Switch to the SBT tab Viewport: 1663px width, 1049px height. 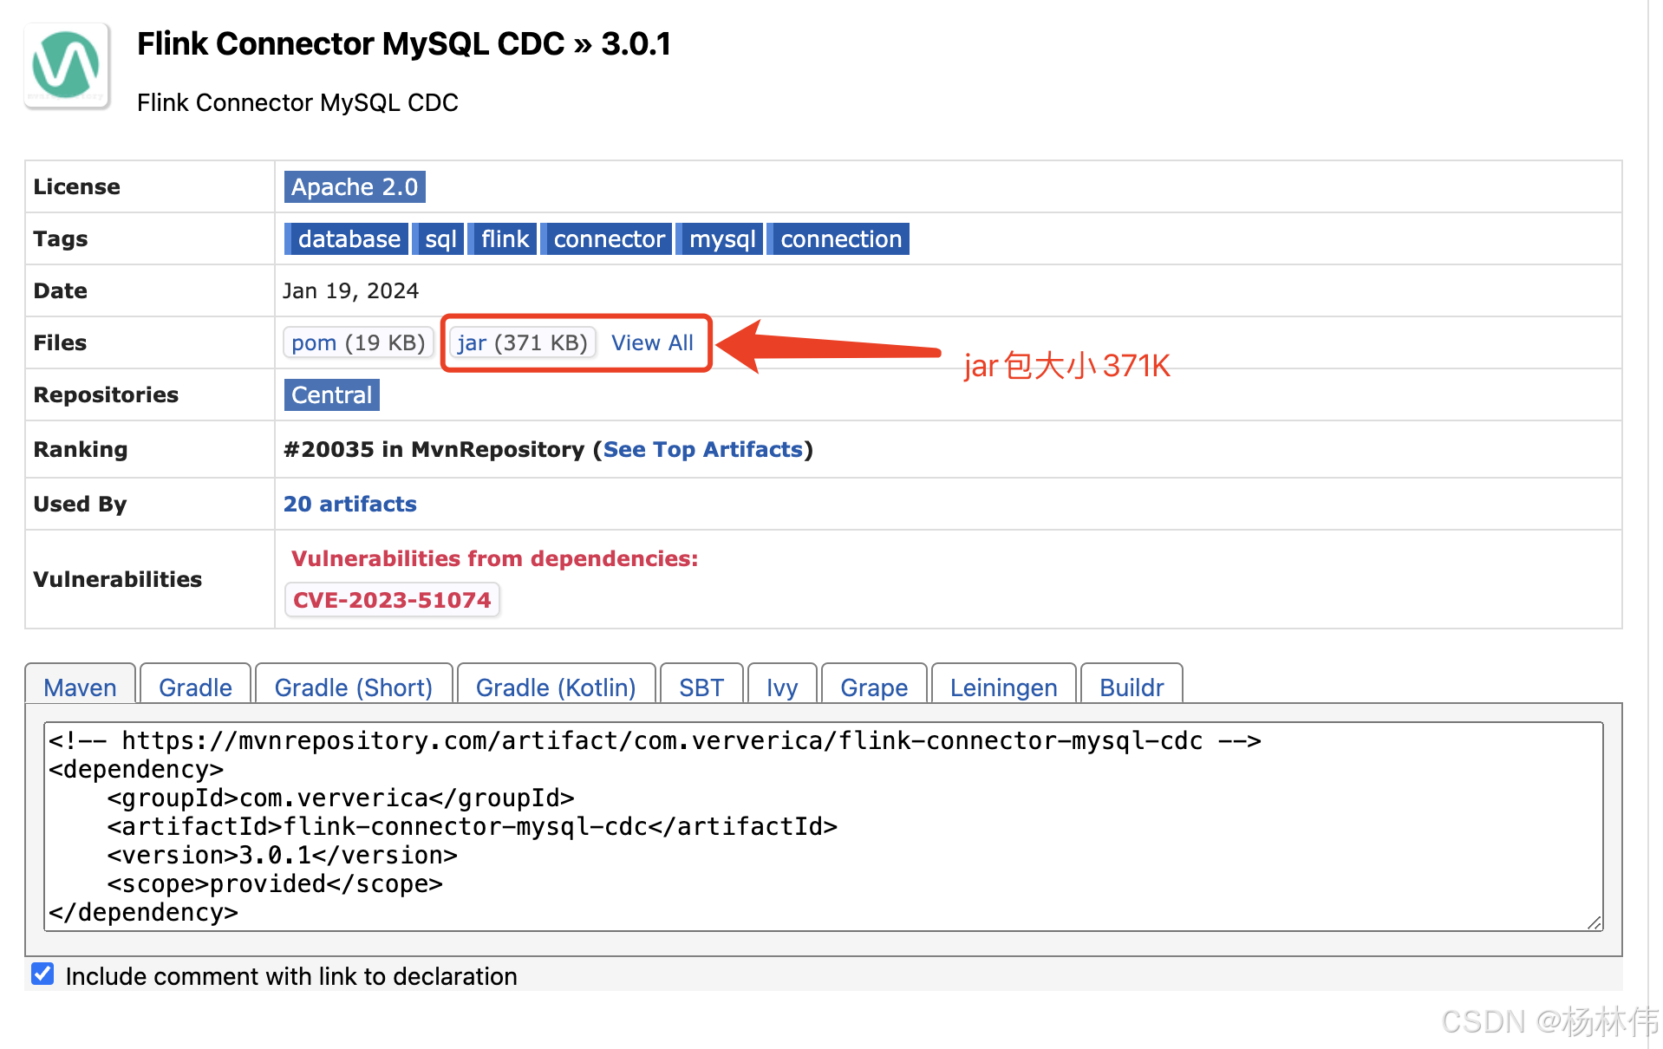[701, 687]
